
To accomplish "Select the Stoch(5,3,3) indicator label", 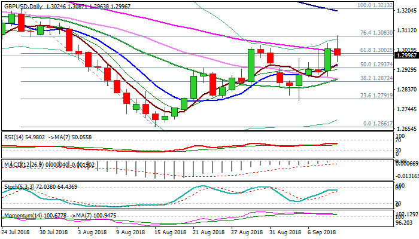I will (16, 187).
